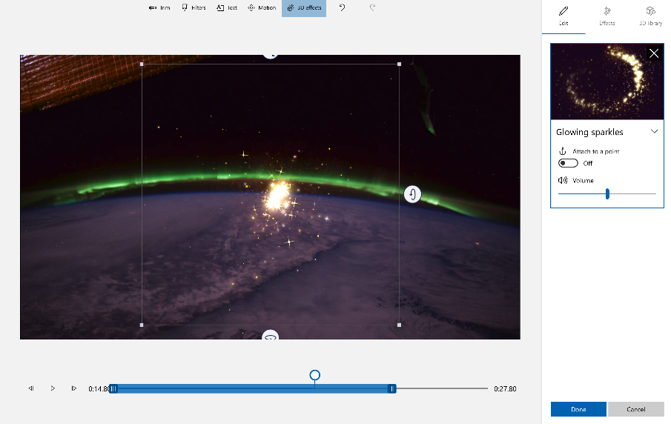The width and height of the screenshot is (671, 424).
Task: Open the Filters tool
Action: (194, 7)
